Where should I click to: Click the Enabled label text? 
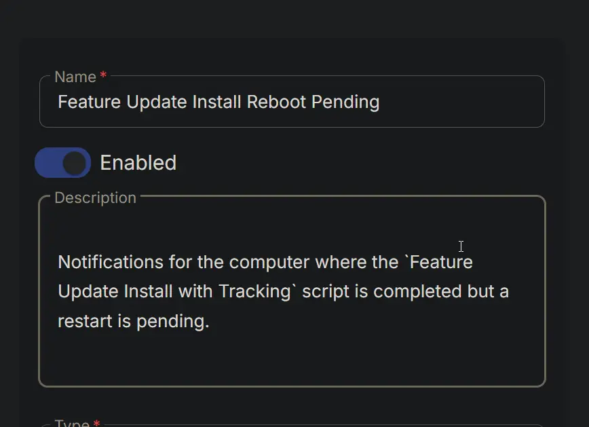(x=138, y=163)
